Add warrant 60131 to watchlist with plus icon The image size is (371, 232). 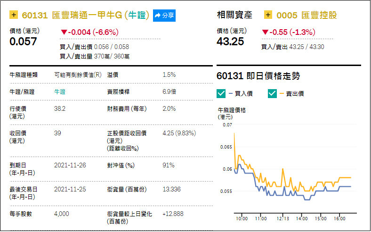(14, 15)
